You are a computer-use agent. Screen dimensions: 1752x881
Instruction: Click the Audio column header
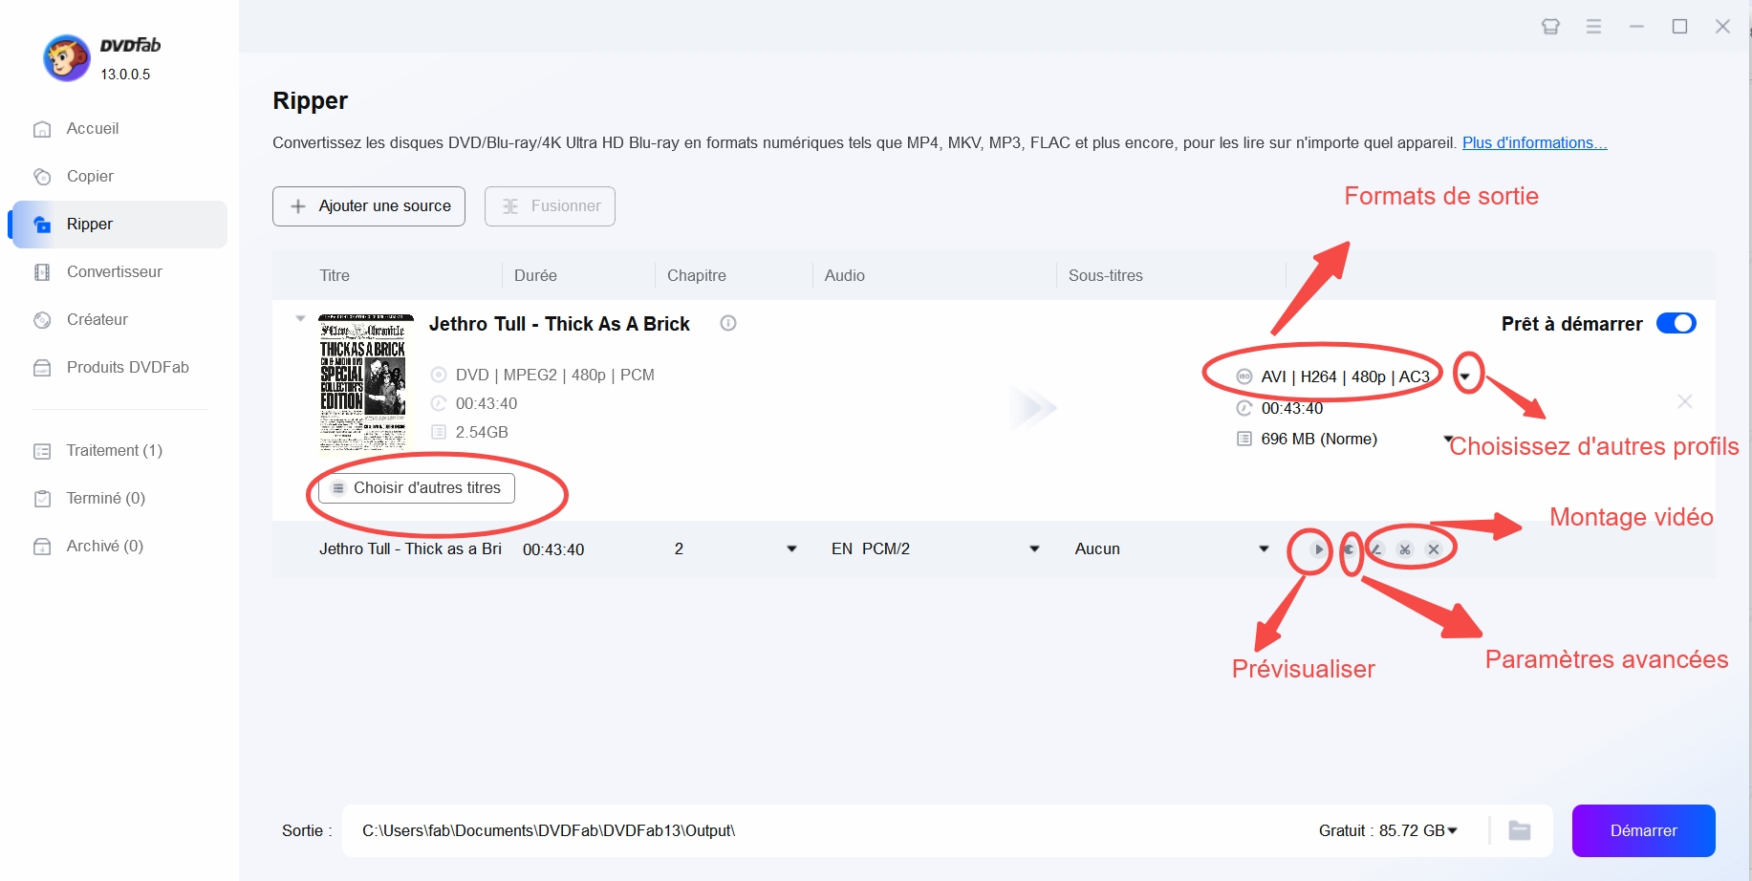tap(845, 276)
